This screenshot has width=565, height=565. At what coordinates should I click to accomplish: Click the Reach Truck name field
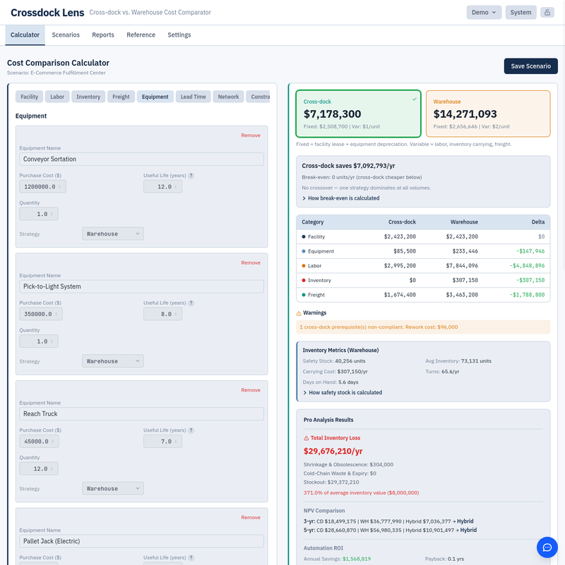(141, 413)
